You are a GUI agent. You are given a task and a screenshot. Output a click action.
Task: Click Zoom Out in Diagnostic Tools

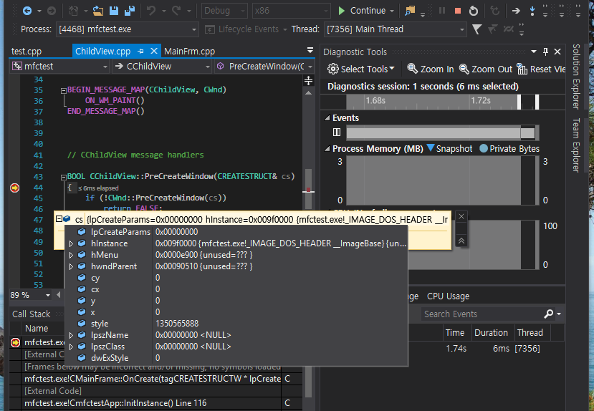click(486, 69)
